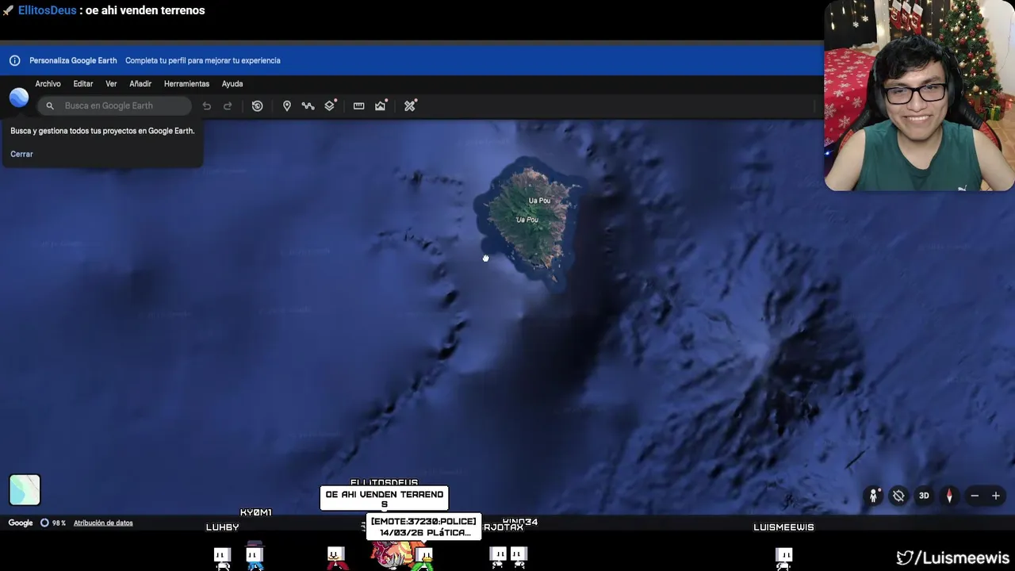Draw a path or polygon

tap(308, 105)
